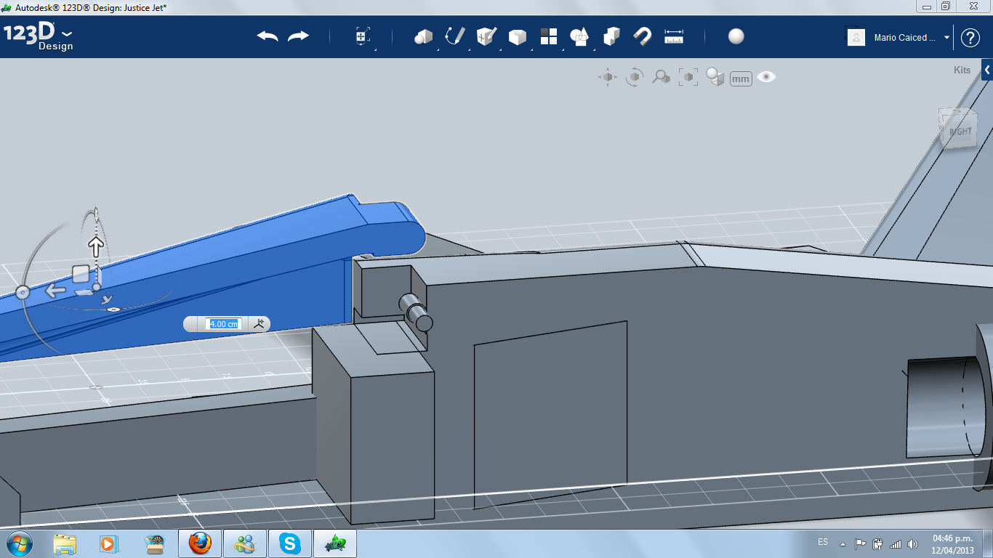Show hidden system tray icons

pos(843,543)
